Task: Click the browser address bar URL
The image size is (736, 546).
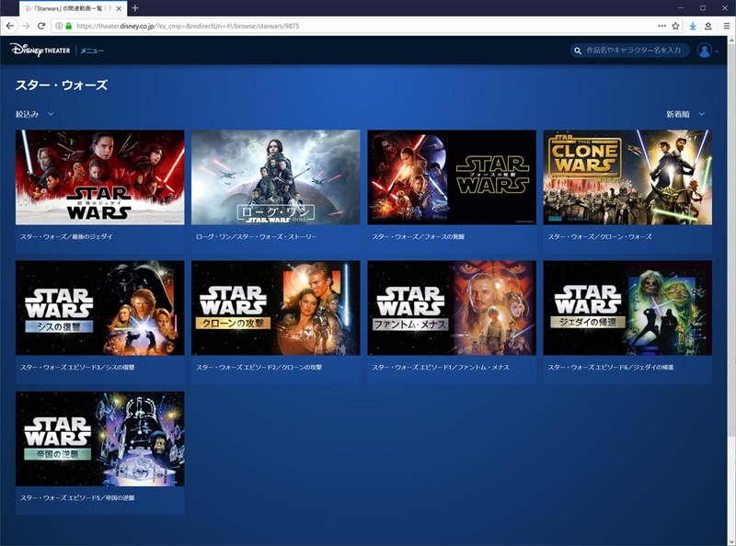Action: point(188,26)
